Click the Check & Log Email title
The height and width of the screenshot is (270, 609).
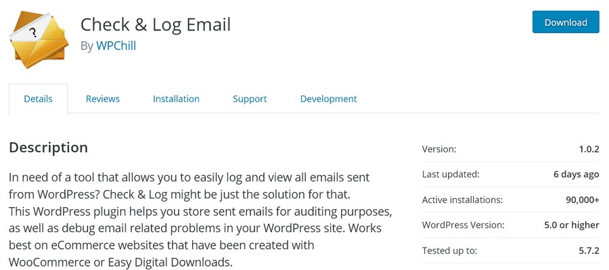(x=156, y=24)
